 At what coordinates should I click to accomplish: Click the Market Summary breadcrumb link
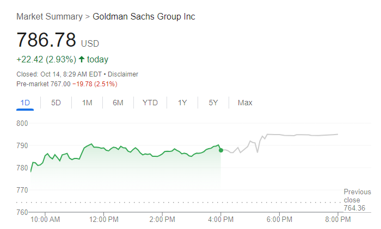coord(49,16)
